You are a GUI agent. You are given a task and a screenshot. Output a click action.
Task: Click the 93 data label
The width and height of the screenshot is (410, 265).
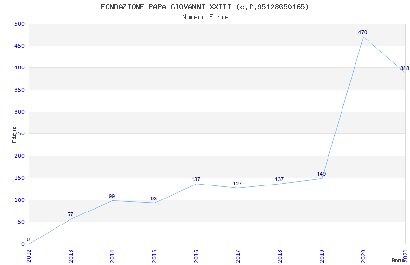tap(154, 199)
